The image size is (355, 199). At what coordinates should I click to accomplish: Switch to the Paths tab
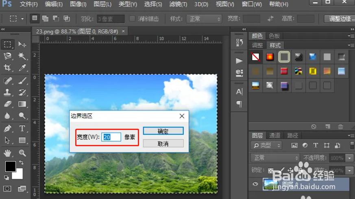292,135
